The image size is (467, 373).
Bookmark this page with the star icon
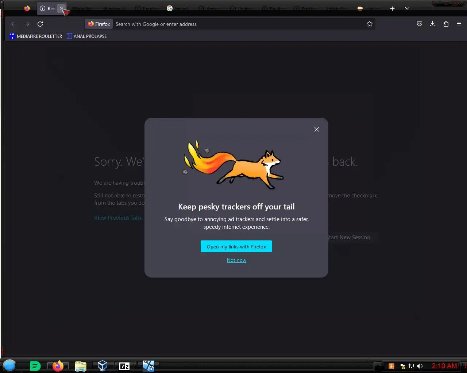click(x=370, y=24)
